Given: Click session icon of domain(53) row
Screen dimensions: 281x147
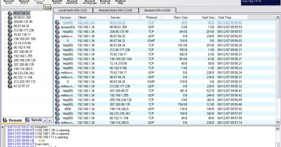Looking at the screenshot, I should [57, 27].
